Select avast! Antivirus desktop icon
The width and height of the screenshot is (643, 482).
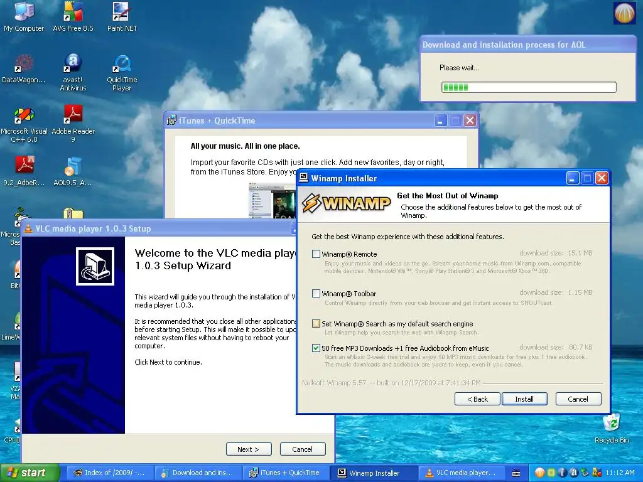pos(73,72)
